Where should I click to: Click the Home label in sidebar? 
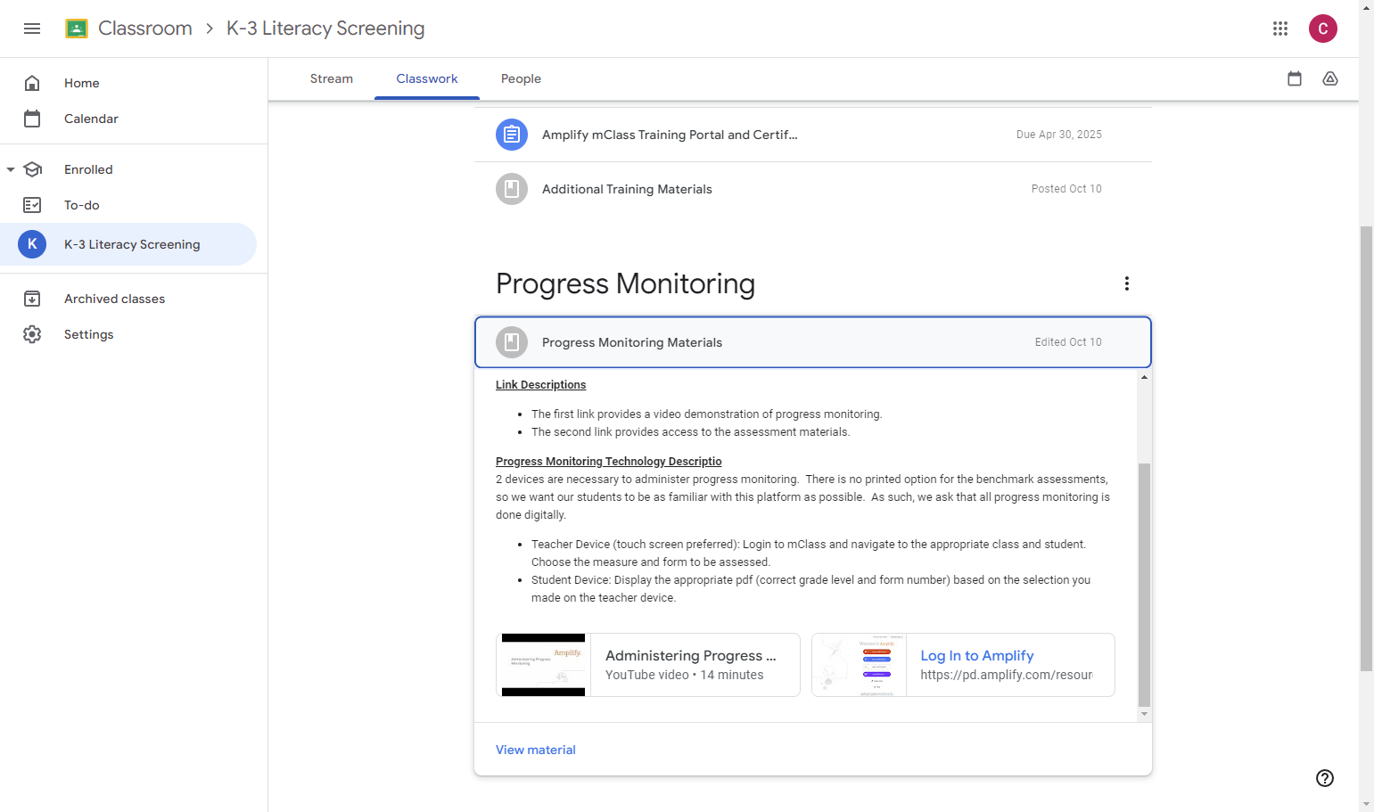click(x=82, y=83)
